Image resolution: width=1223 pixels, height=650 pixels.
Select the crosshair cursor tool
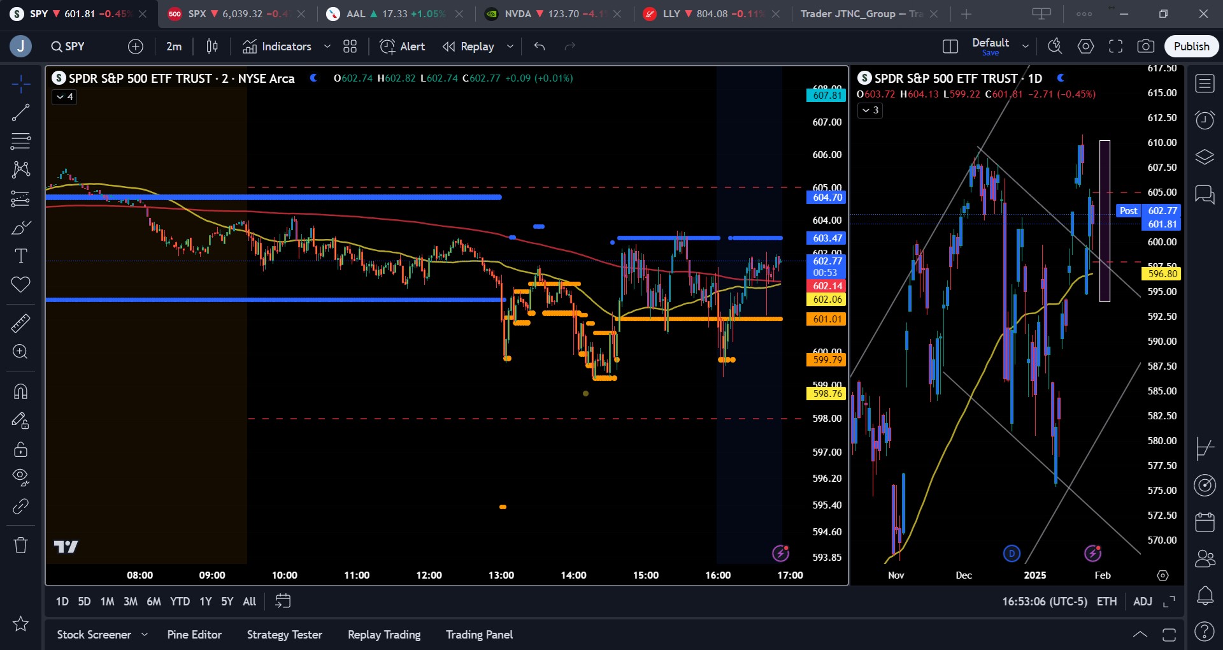pyautogui.click(x=20, y=83)
